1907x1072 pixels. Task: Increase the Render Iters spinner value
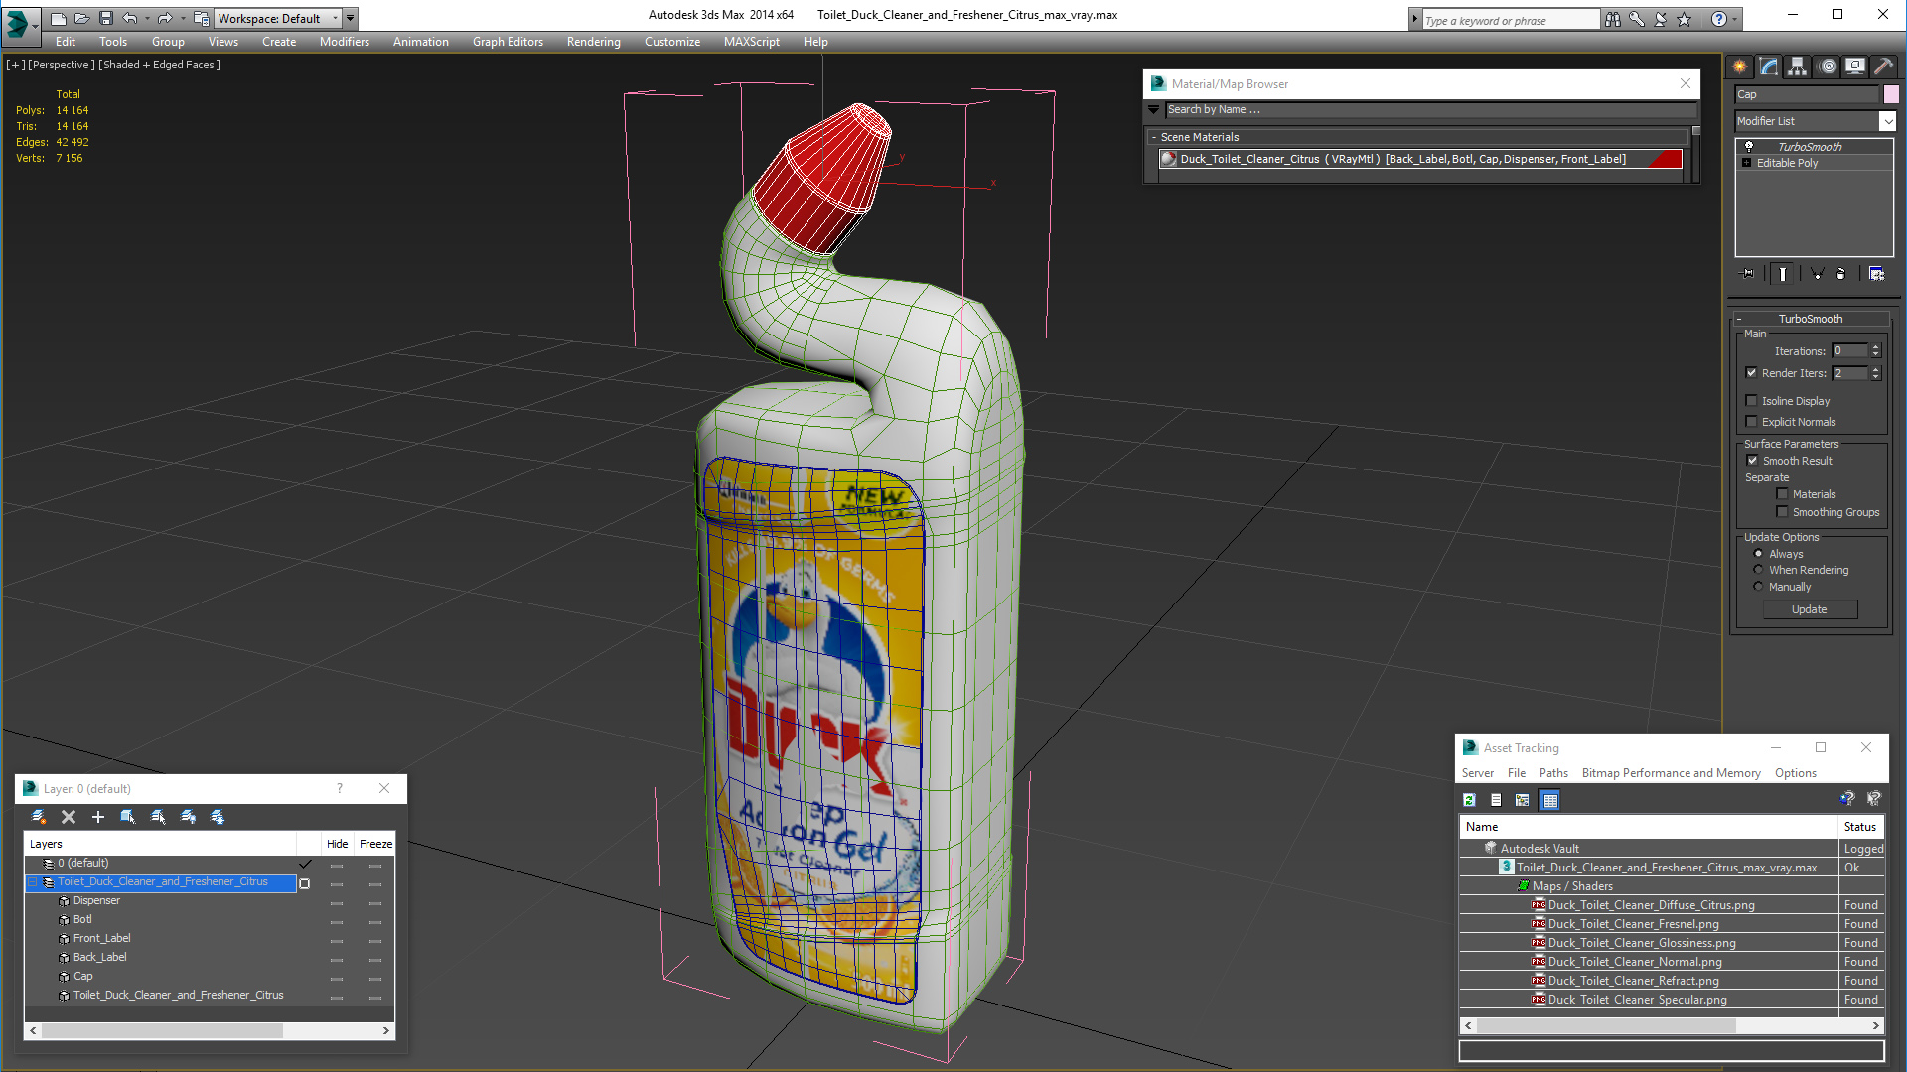tap(1875, 370)
